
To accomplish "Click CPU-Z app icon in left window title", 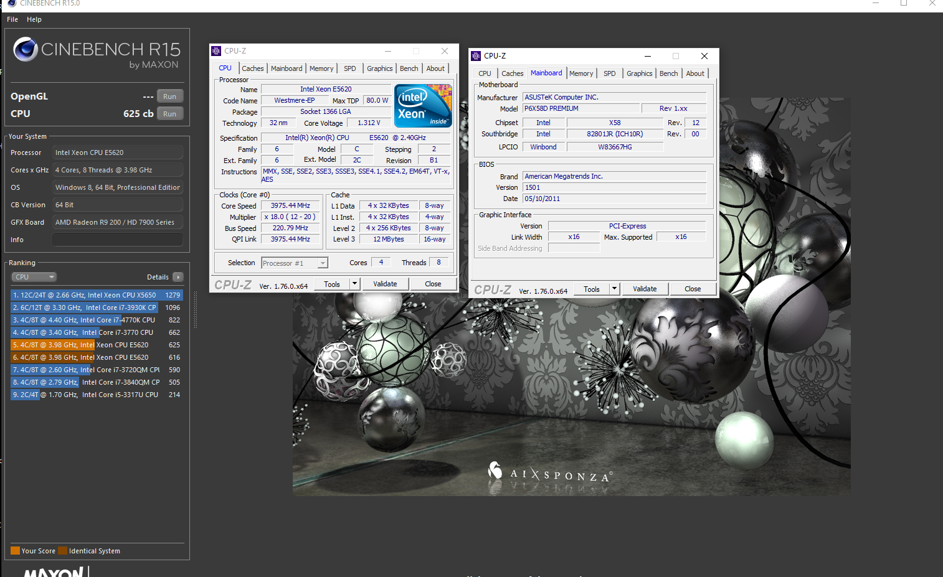I will (x=216, y=51).
